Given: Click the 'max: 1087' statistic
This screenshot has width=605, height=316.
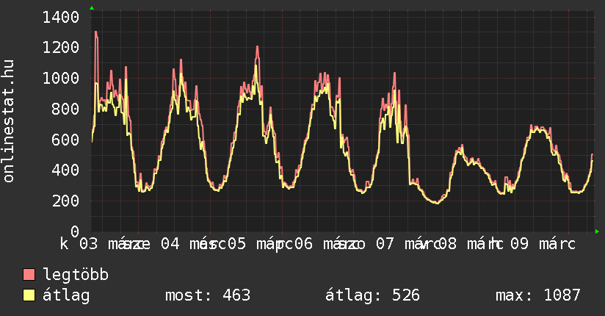Looking at the screenshot, I should coord(538,295).
